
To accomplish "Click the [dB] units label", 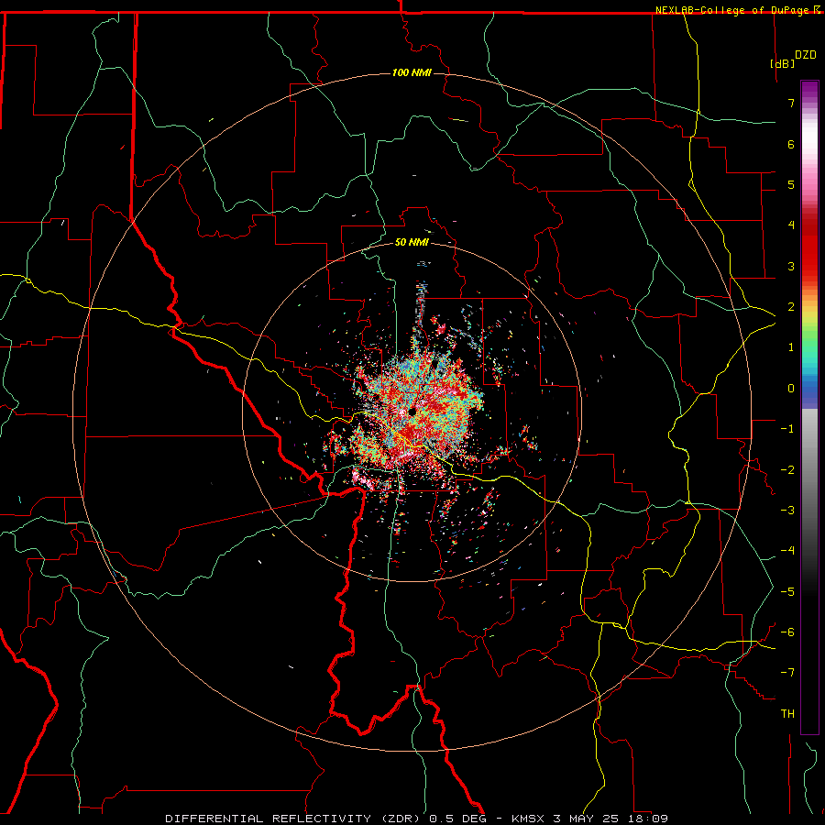I will pyautogui.click(x=782, y=63).
